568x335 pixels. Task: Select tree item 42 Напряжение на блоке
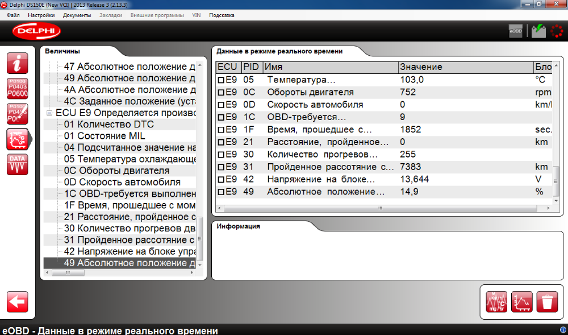click(130, 251)
